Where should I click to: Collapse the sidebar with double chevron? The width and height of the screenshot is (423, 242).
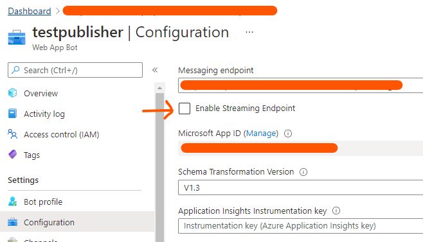[x=155, y=70]
